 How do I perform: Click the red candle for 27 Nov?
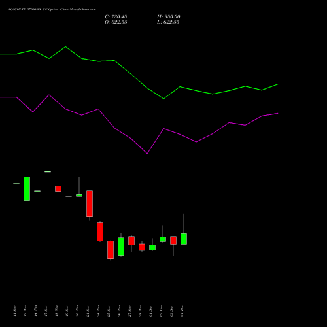[131, 241]
